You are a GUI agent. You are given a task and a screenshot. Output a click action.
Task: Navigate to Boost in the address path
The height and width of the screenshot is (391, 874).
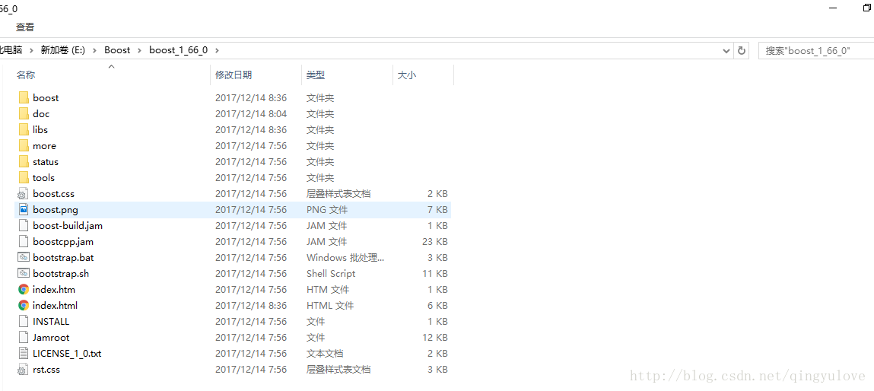pyautogui.click(x=117, y=50)
